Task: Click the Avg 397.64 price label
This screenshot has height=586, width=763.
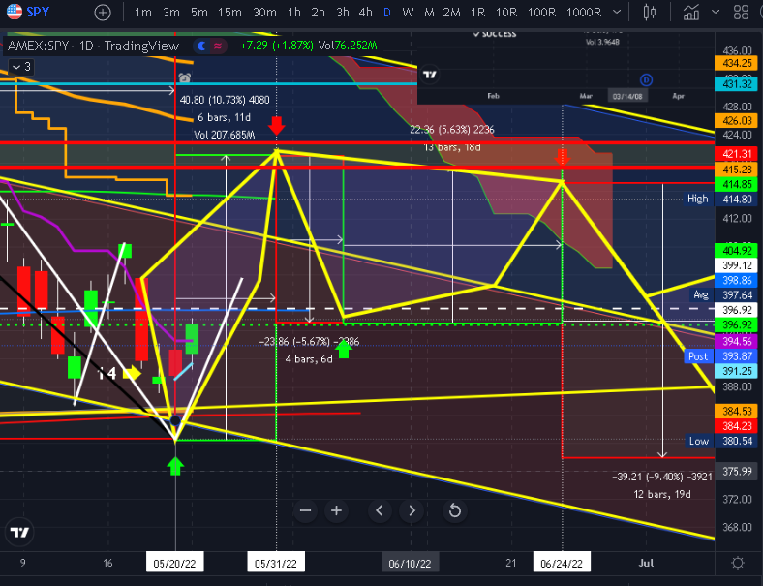Action: tap(724, 295)
